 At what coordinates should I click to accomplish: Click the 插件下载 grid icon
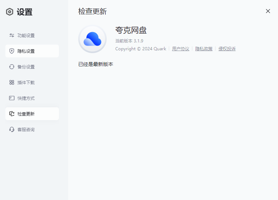pyautogui.click(x=12, y=82)
